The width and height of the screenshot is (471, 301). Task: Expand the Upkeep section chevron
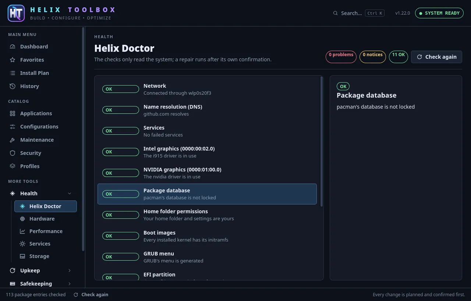click(x=70, y=271)
